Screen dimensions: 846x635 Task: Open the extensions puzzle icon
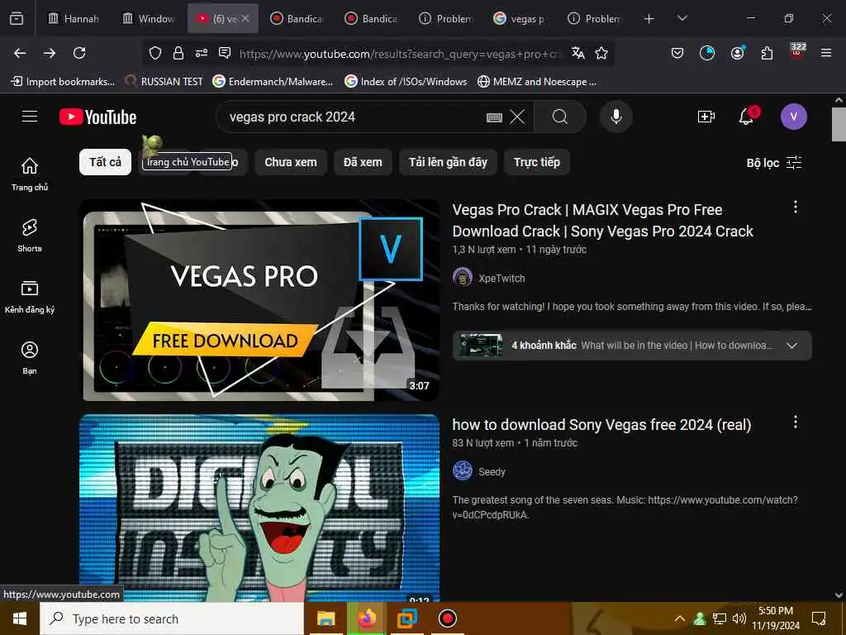(x=767, y=53)
